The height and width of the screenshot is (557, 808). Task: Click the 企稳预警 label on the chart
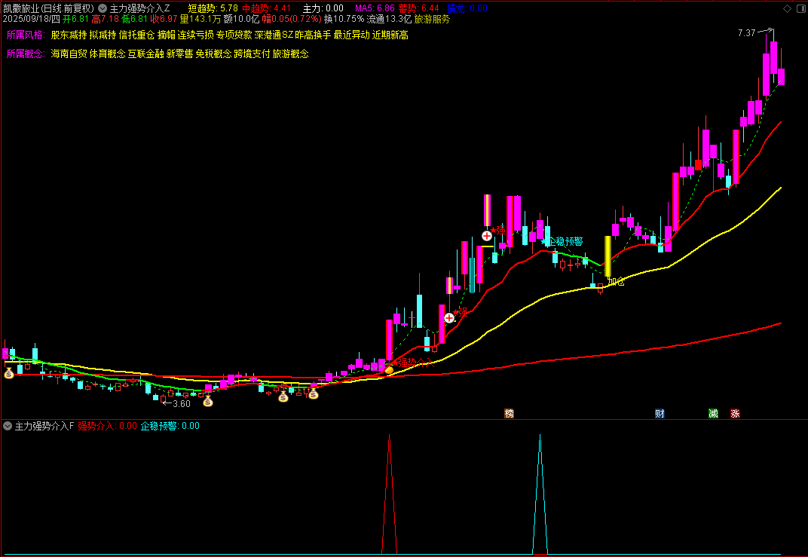click(x=566, y=241)
